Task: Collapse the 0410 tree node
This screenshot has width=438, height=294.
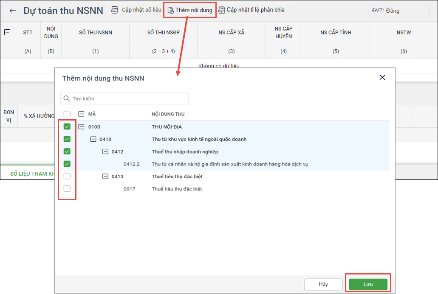Action: click(x=93, y=139)
